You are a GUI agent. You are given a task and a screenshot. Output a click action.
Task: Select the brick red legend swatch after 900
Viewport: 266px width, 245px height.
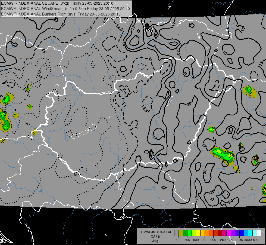click(216, 233)
